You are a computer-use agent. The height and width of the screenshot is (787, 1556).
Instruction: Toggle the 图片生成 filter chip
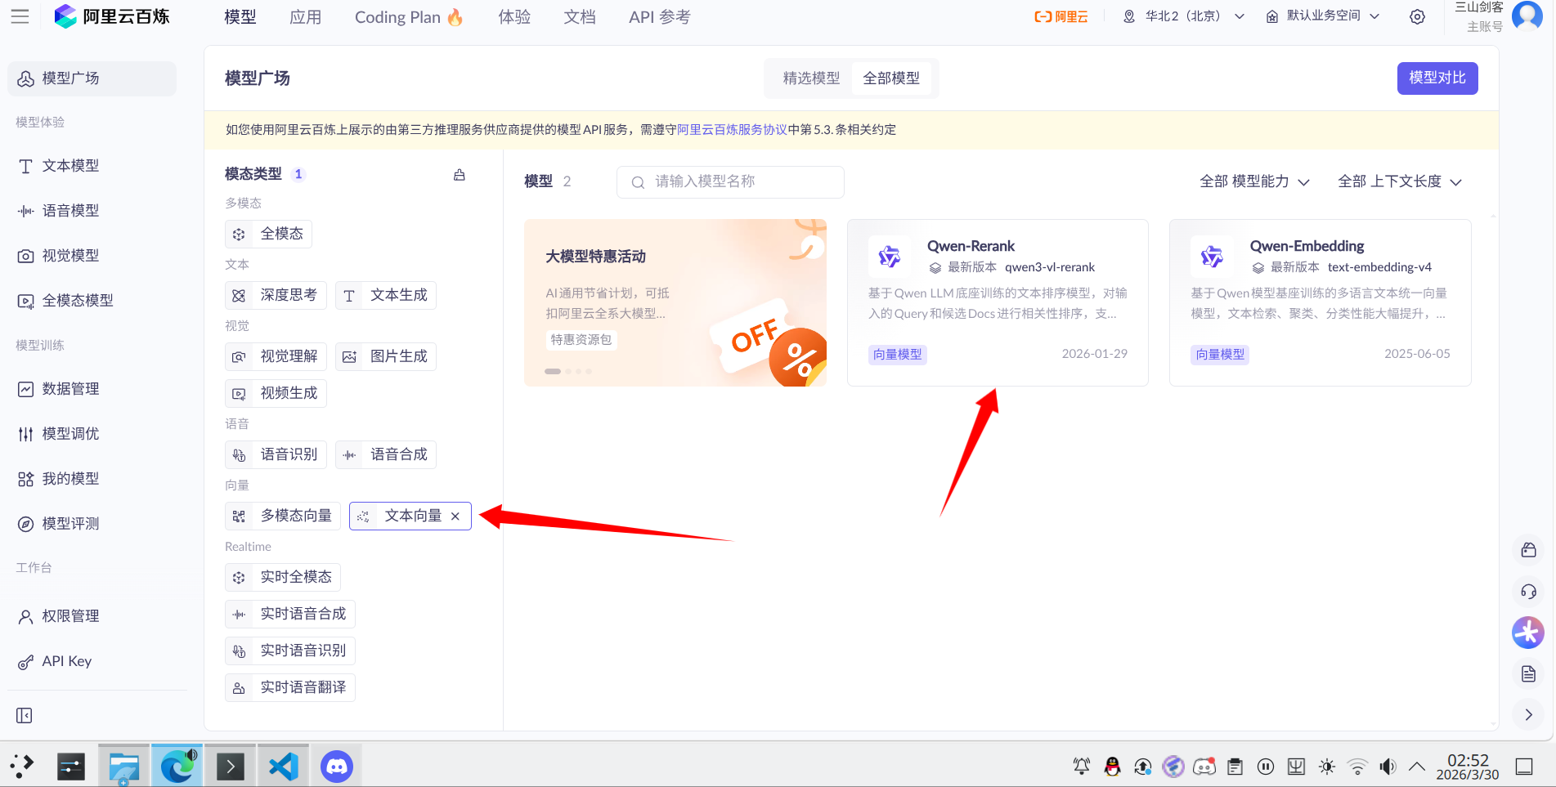(x=386, y=356)
